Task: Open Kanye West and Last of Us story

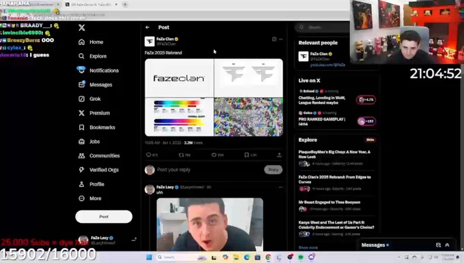Action: pos(336,225)
